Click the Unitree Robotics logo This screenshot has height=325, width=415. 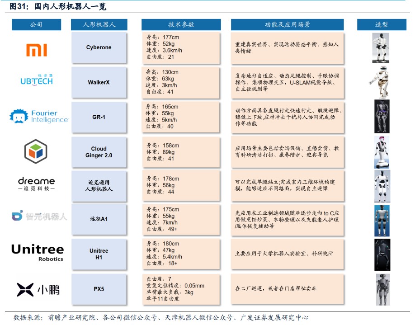point(38,252)
